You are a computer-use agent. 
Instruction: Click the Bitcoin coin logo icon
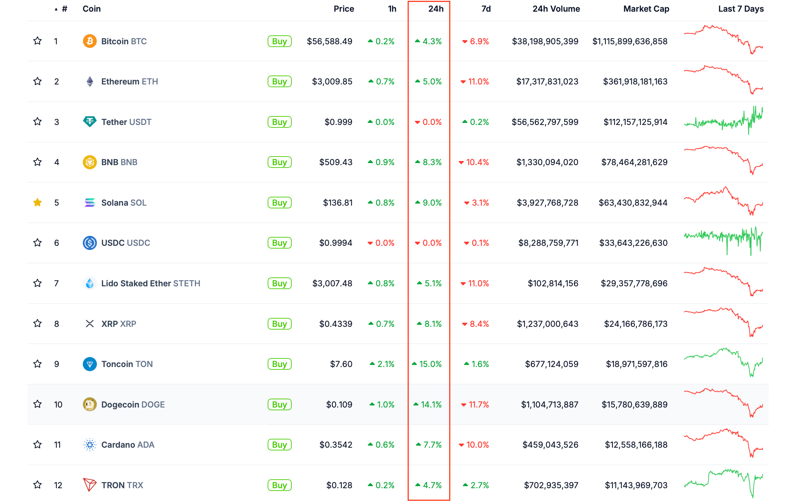point(90,41)
